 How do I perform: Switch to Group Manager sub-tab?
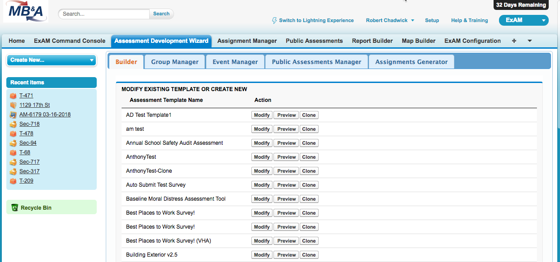[175, 62]
